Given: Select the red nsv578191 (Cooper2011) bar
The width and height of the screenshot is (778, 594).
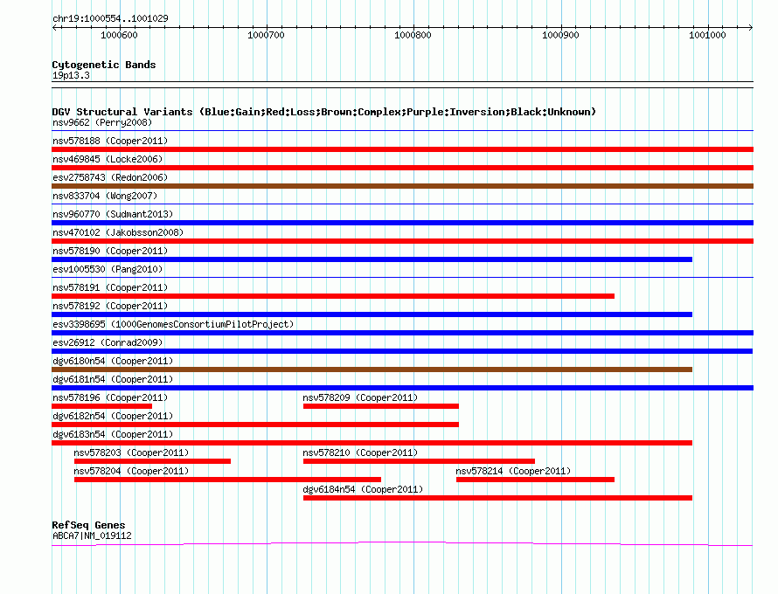Looking at the screenshot, I should (x=333, y=296).
